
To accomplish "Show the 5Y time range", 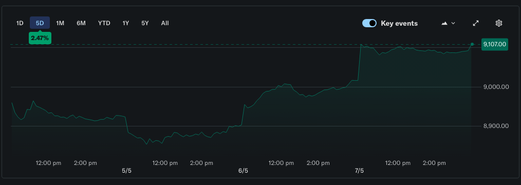I will coord(145,23).
